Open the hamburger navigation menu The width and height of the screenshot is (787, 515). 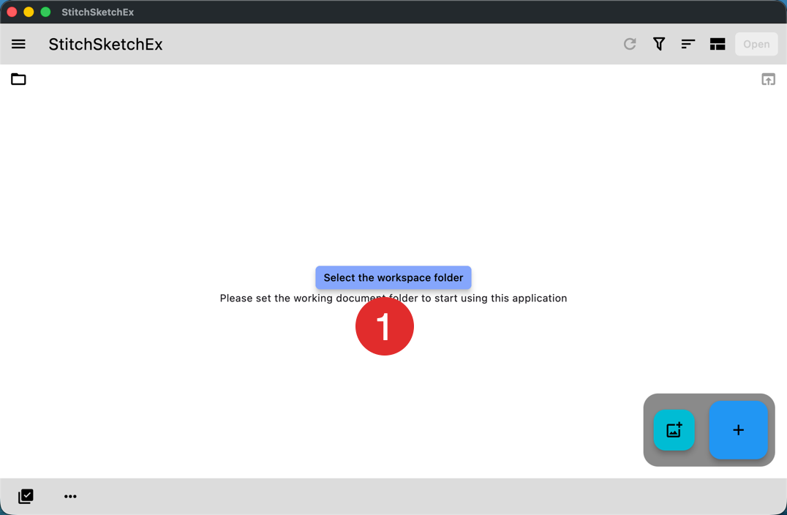coord(18,44)
